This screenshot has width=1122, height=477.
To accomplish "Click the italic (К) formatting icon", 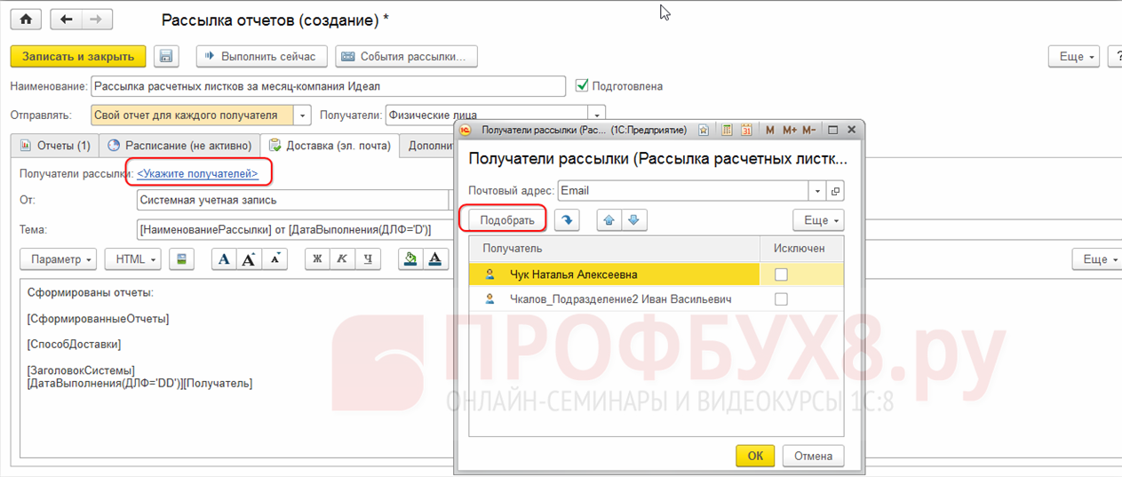I will click(342, 259).
